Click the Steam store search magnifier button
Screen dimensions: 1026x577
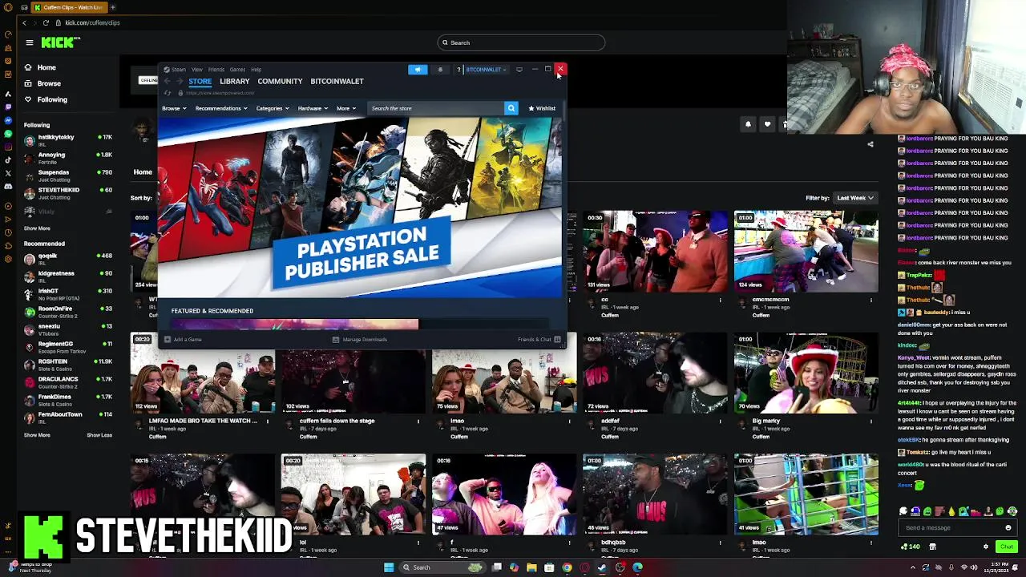511,108
